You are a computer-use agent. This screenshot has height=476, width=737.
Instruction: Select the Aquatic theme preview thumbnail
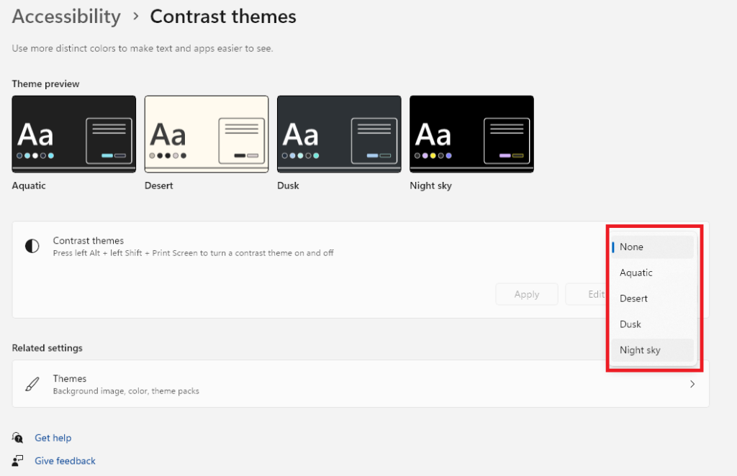pyautogui.click(x=73, y=134)
